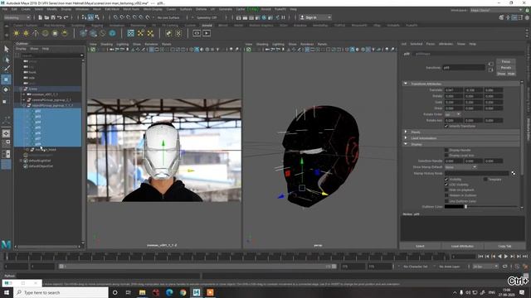Choose the Paint selection brush tool
Viewport: 531px width, 298px height.
(x=7, y=69)
